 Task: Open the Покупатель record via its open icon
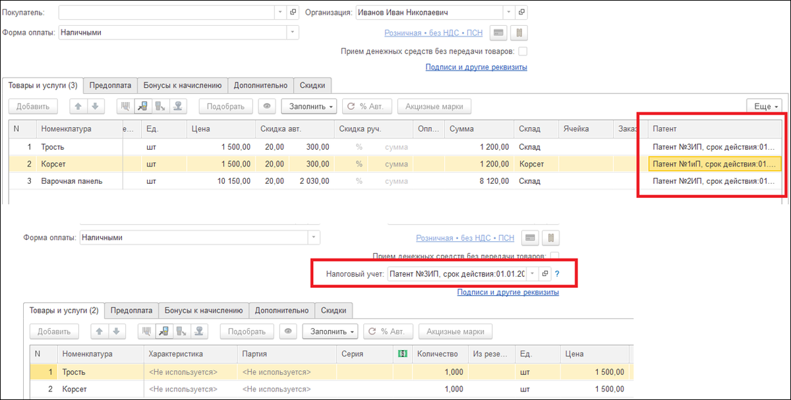(293, 12)
